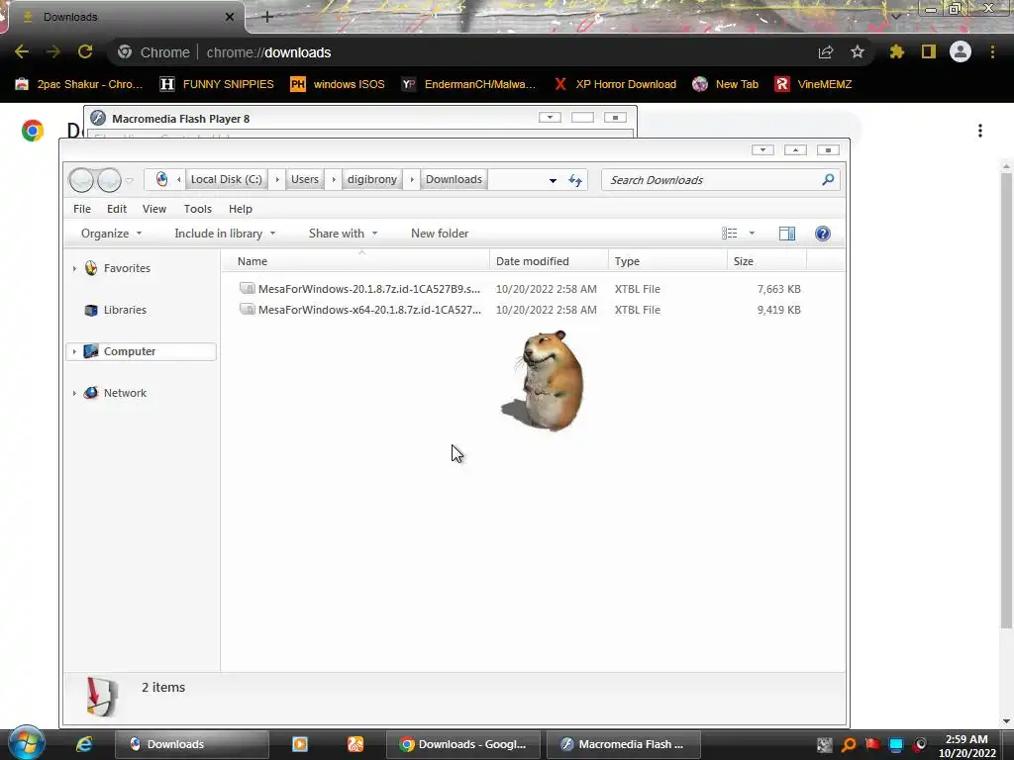The width and height of the screenshot is (1014, 760).
Task: Click the Chrome back arrow
Action: [x=22, y=51]
